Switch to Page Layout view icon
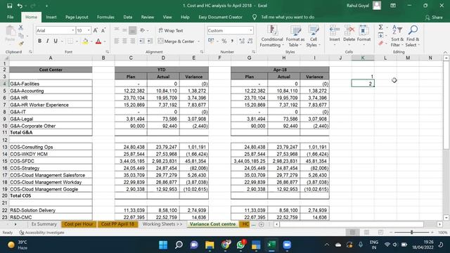 366,233
